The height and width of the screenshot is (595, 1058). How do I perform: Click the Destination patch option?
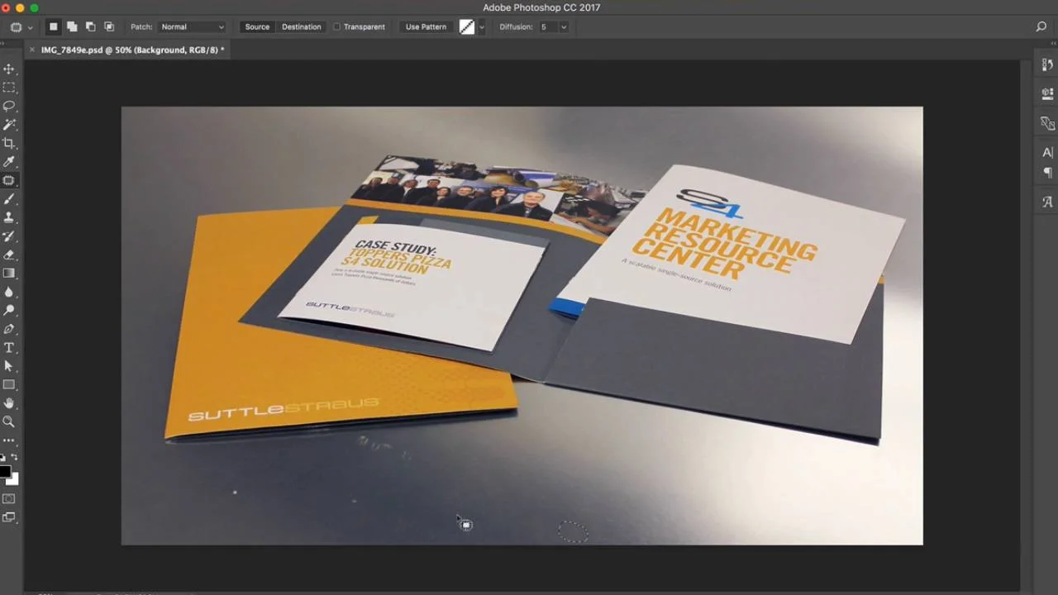coord(301,27)
